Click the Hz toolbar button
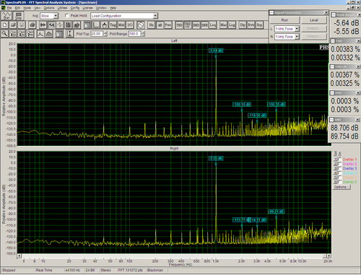361x275 pixels. coord(151,25)
